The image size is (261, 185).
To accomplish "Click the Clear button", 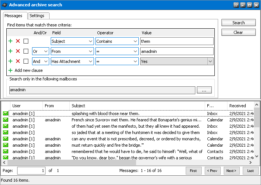I will coord(238,32).
